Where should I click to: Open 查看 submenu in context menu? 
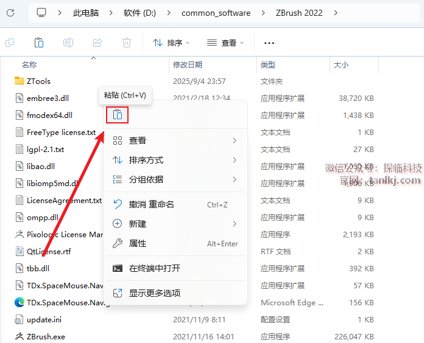(175, 140)
